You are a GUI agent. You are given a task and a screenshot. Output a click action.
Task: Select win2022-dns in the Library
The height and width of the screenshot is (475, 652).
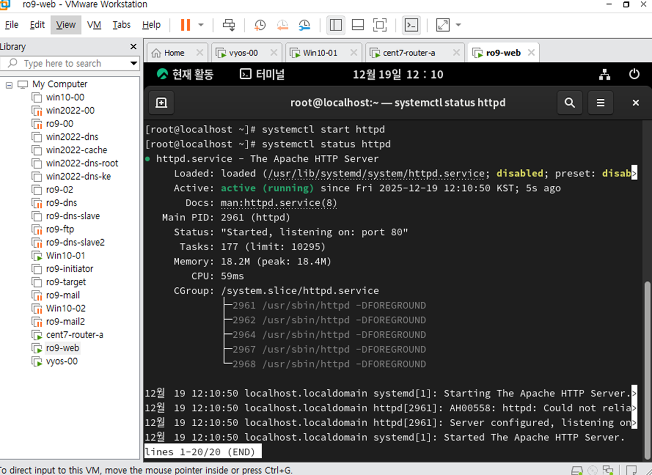pyautogui.click(x=72, y=137)
